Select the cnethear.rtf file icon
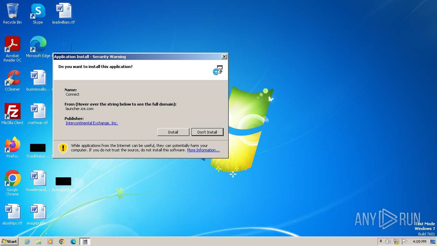 (x=38, y=114)
